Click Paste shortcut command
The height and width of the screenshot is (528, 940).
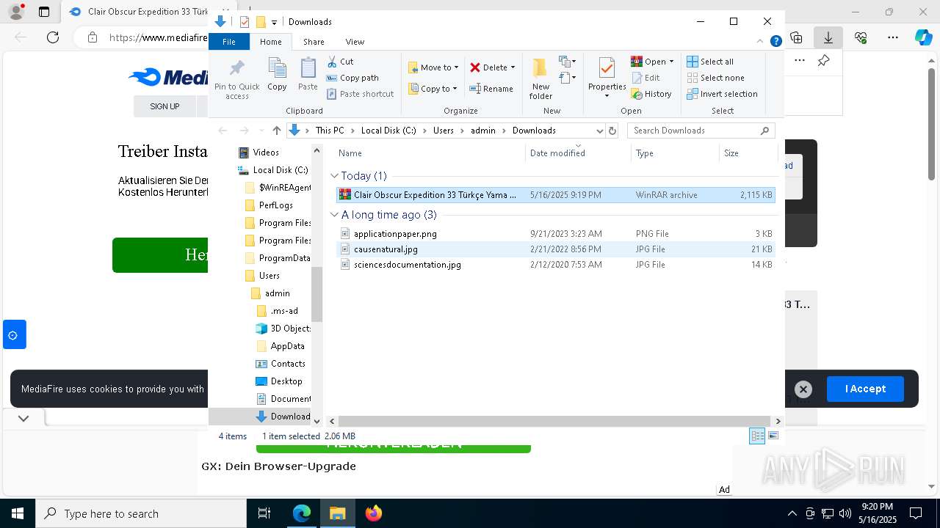[360, 94]
